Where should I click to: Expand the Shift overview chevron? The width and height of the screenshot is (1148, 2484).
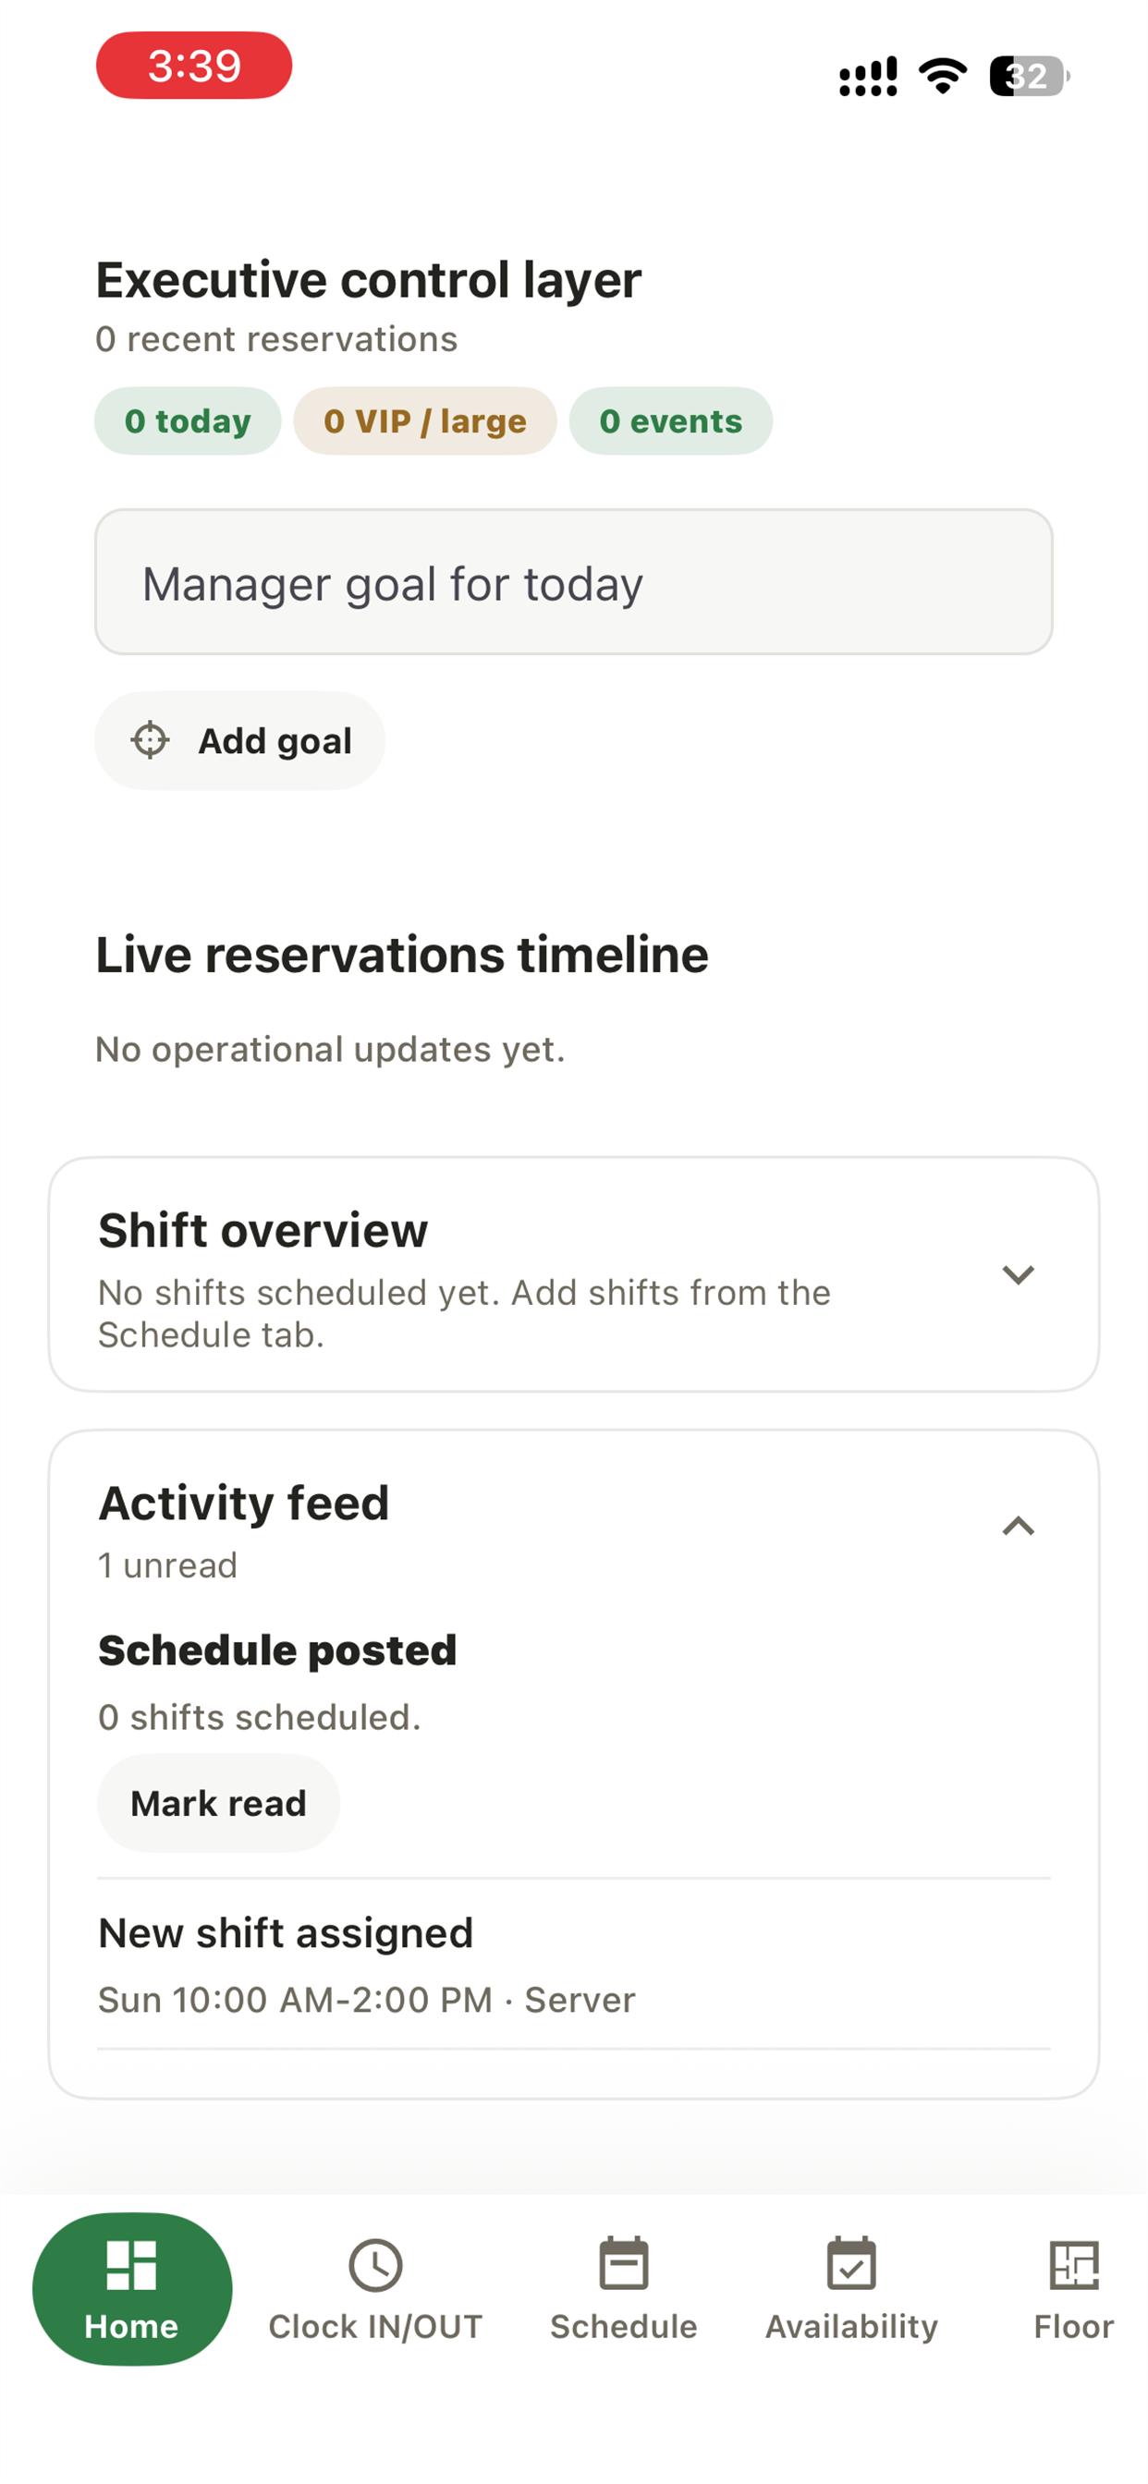[x=1018, y=1274]
